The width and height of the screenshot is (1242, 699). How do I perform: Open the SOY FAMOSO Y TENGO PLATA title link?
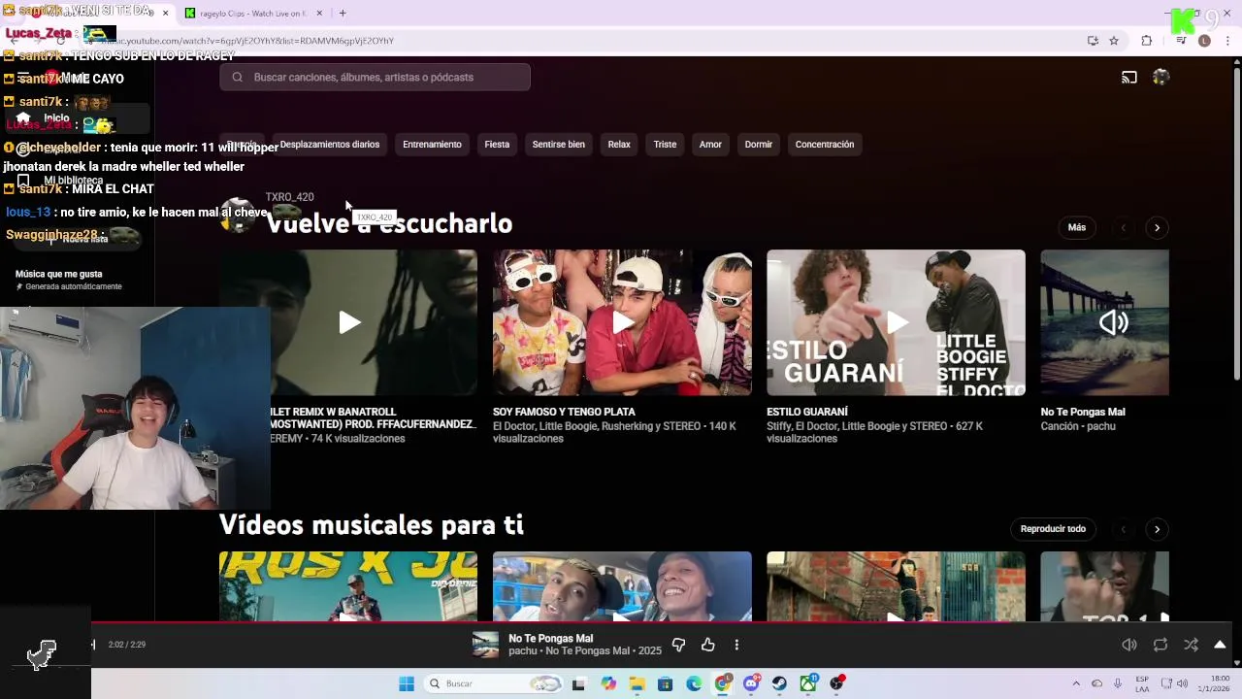point(564,412)
